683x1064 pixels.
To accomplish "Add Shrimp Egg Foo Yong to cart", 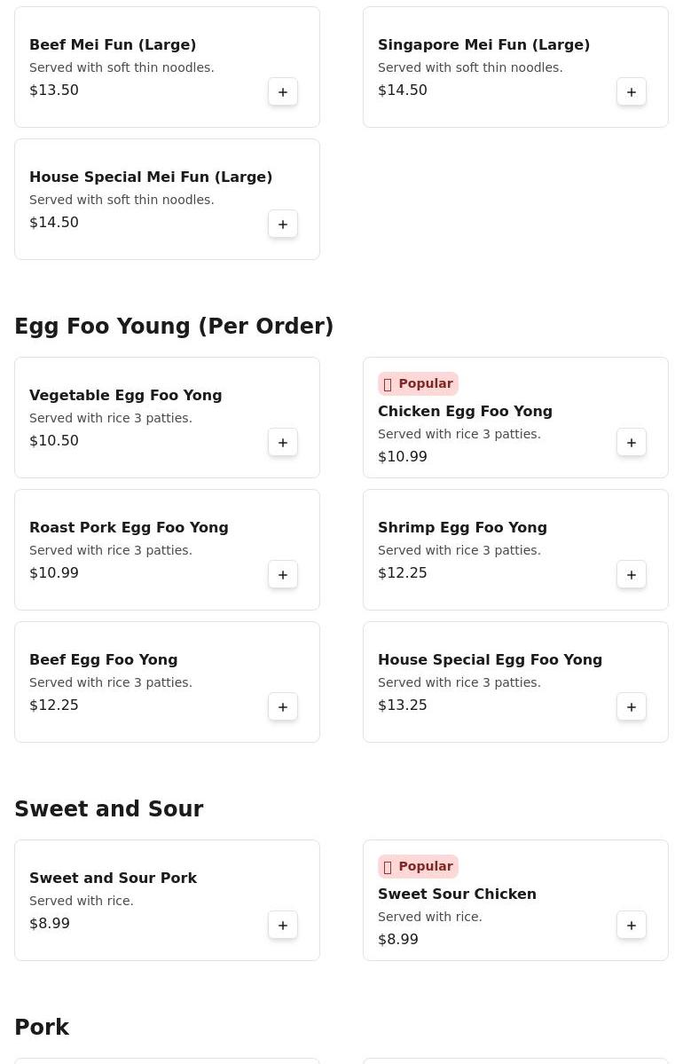I will coord(632,575).
